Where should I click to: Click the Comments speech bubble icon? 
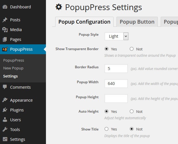coord(5,87)
